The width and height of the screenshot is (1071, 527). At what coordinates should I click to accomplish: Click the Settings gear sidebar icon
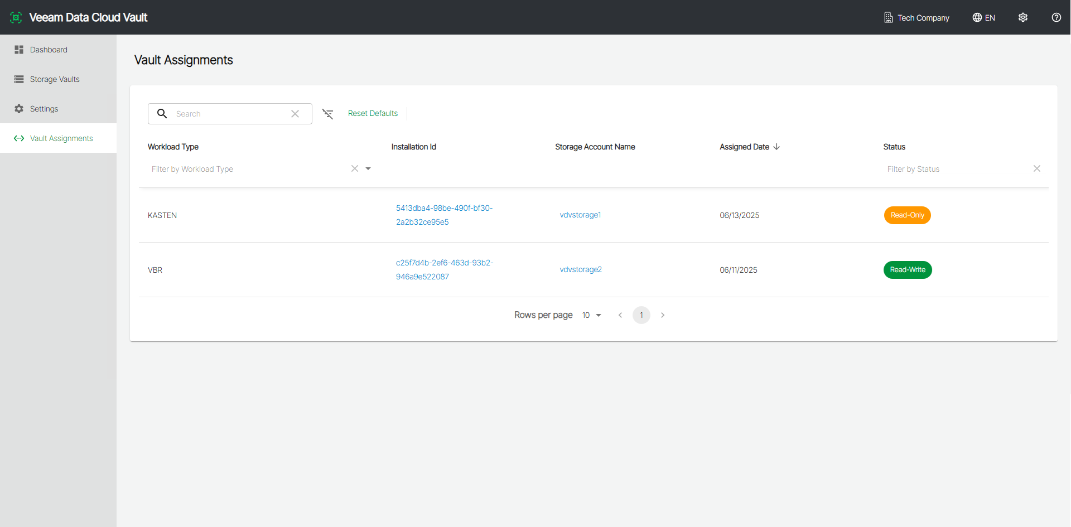19,109
